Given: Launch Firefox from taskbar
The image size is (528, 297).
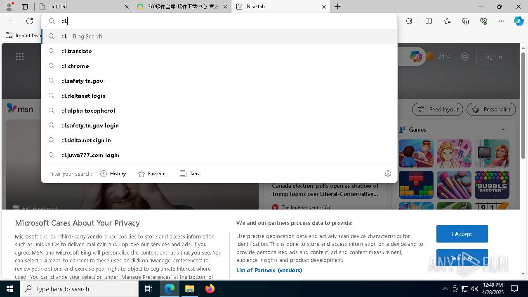Looking at the screenshot, I should 210,289.
